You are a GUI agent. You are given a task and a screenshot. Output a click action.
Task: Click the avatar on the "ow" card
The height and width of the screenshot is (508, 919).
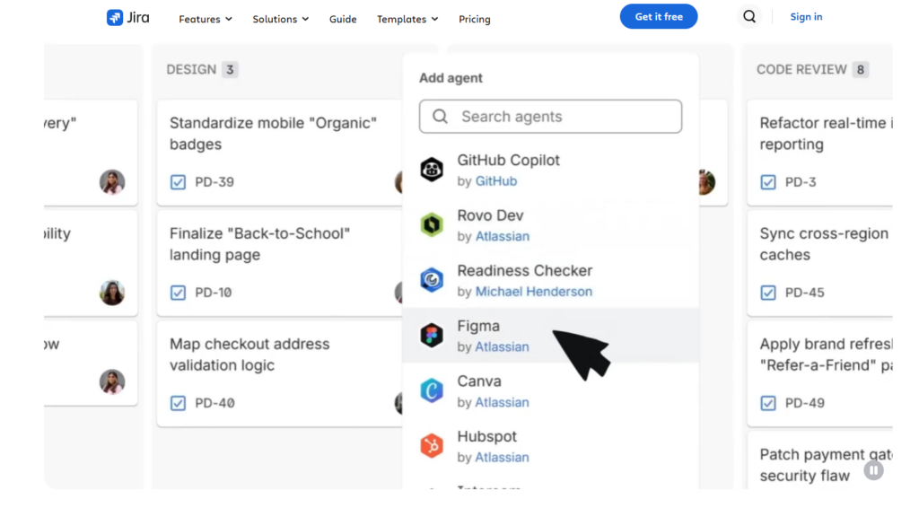112,382
